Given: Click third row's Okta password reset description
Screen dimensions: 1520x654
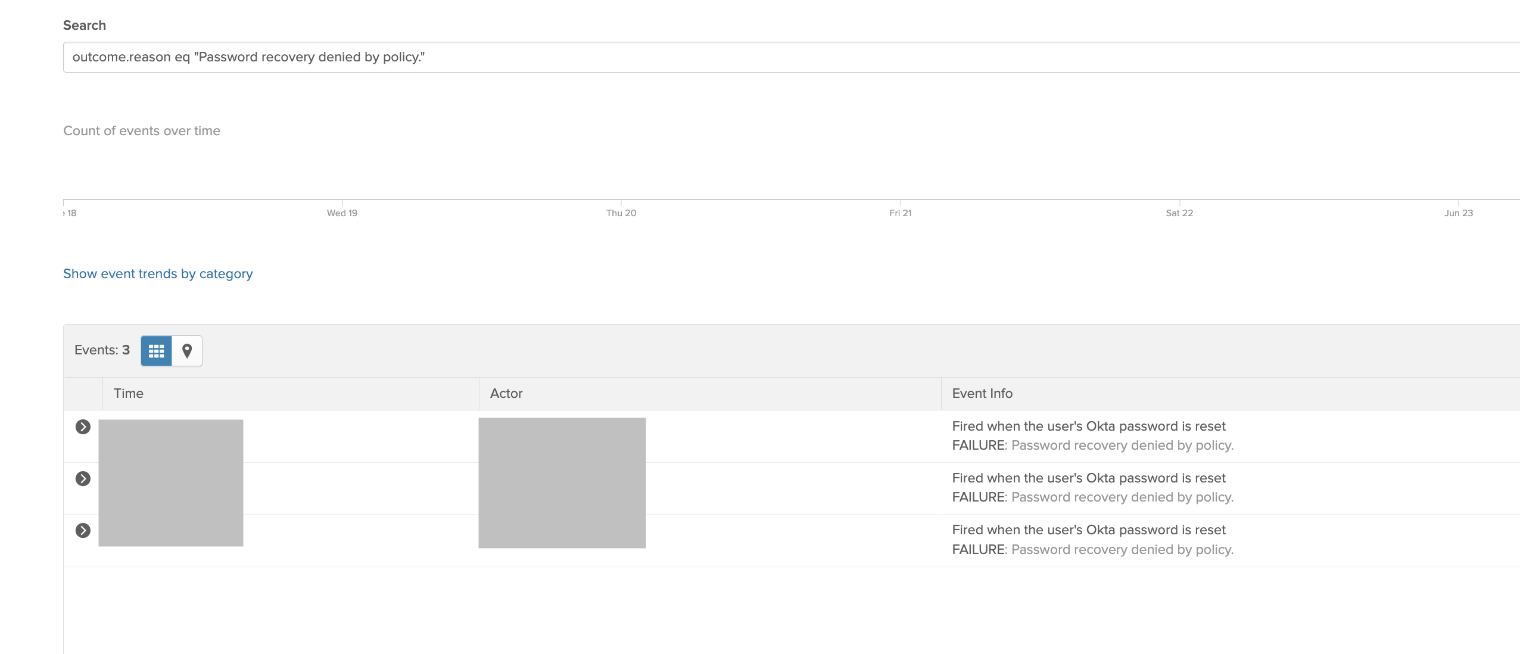Looking at the screenshot, I should [1088, 530].
